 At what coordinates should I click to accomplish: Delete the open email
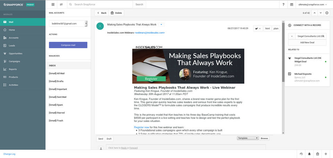coord(116,13)
